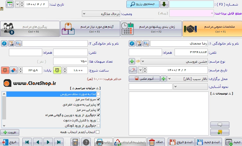Image resolution: width=242 pixels, height=146 pixels.
Task: Go to last record navigation button
Action: point(59,142)
